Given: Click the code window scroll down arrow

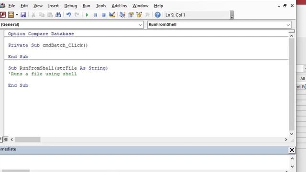Looking at the screenshot, I should 292,134.
